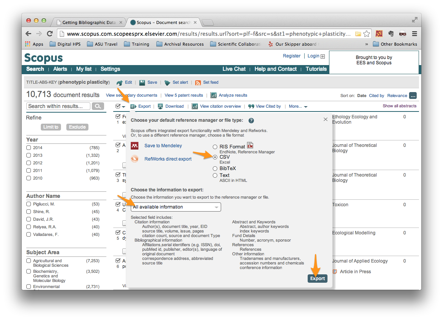Open My list in the navigation bar
Image resolution: width=443 pixels, height=320 pixels.
[x=84, y=69]
